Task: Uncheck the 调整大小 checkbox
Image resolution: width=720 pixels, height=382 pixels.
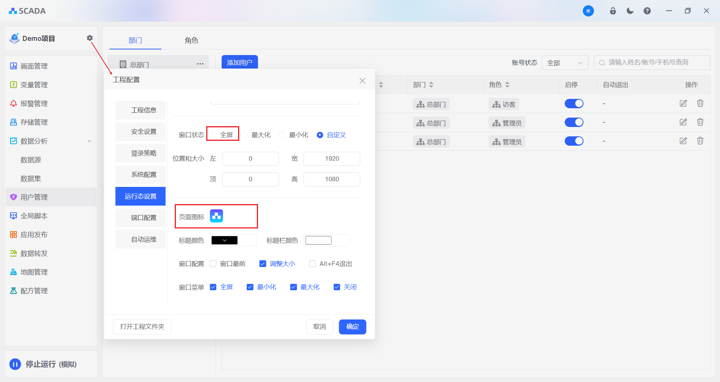Action: click(x=263, y=264)
